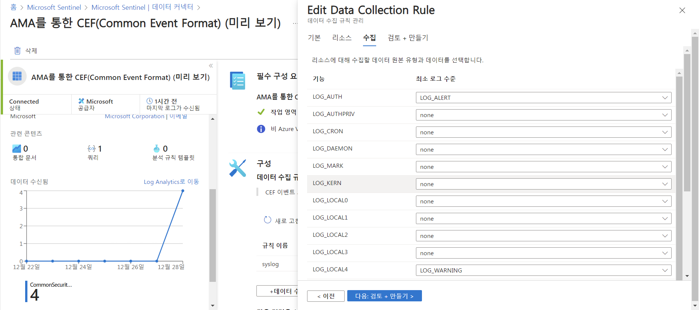Viewport: 699px width, 310px height.
Task: Click the +데이터 수집 규칙 button
Action: point(277,291)
